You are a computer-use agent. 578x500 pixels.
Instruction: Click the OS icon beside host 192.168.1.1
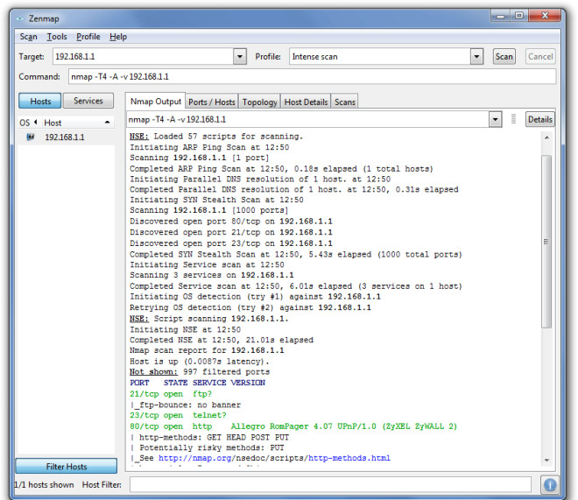pyautogui.click(x=31, y=137)
